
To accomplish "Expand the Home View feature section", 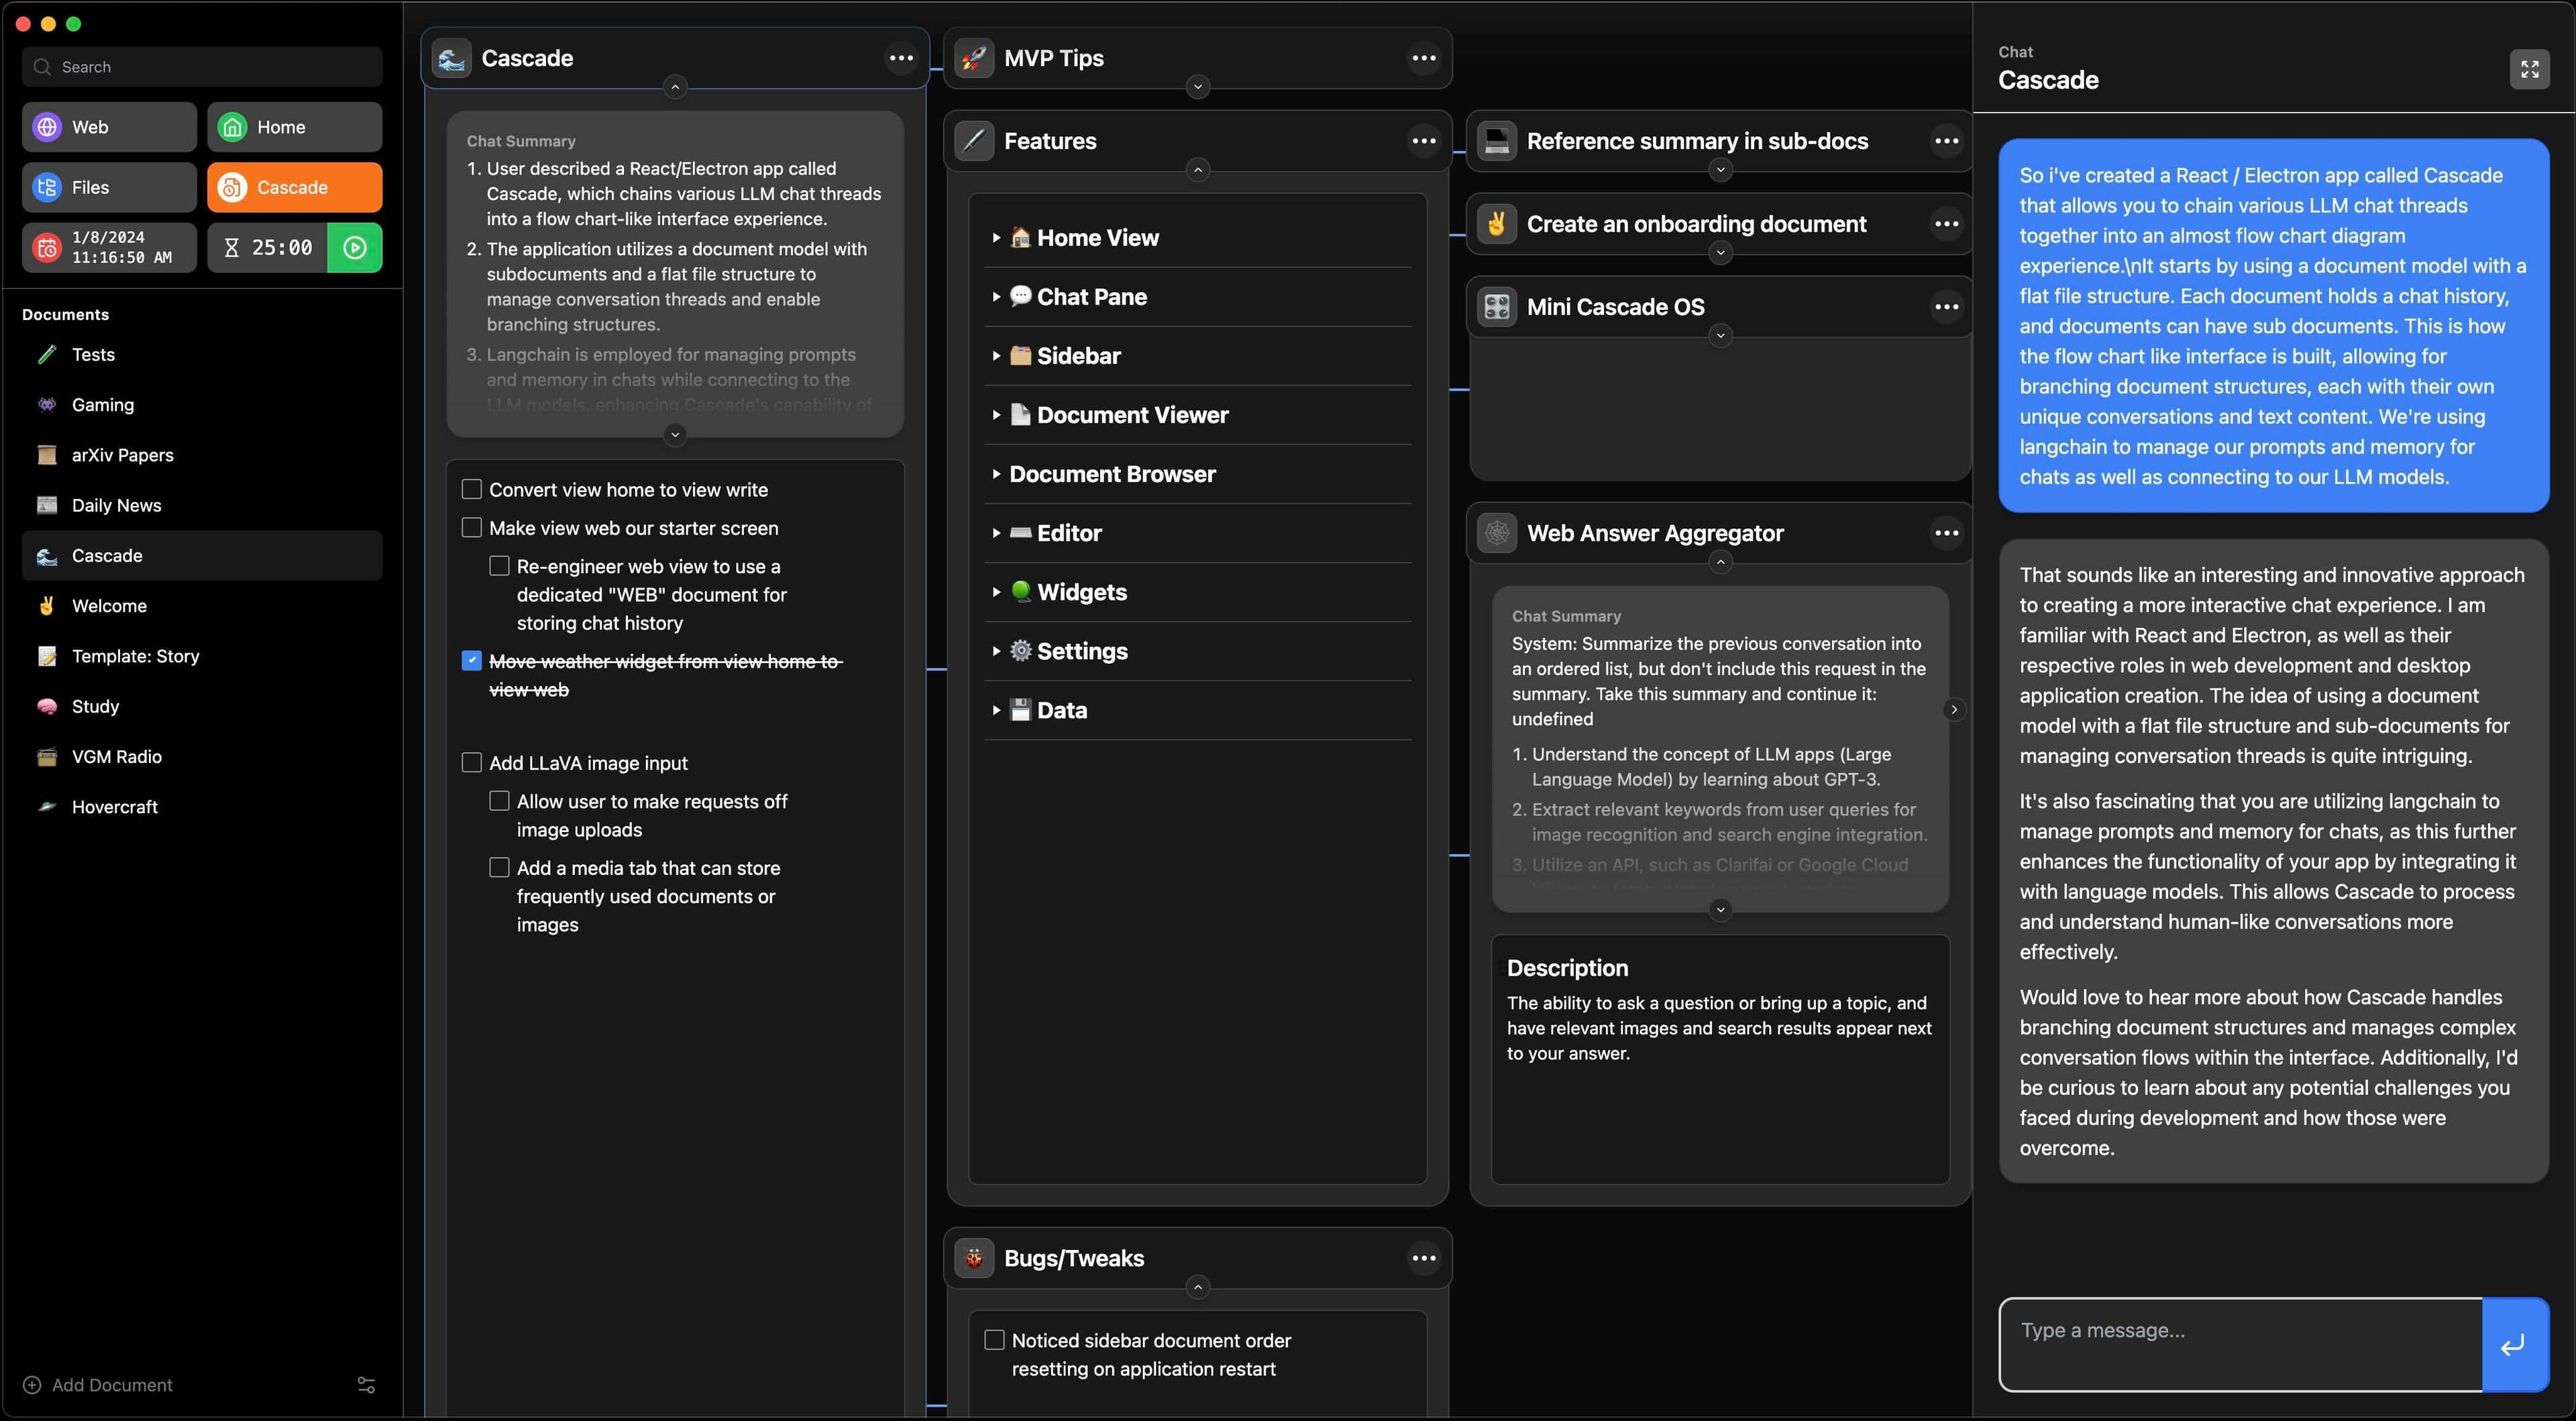I will [996, 238].
